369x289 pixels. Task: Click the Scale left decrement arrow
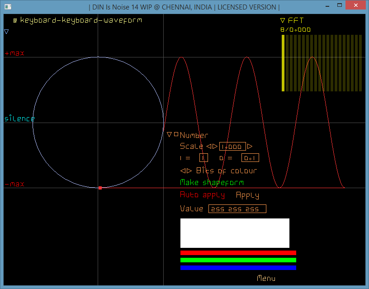tap(208, 147)
